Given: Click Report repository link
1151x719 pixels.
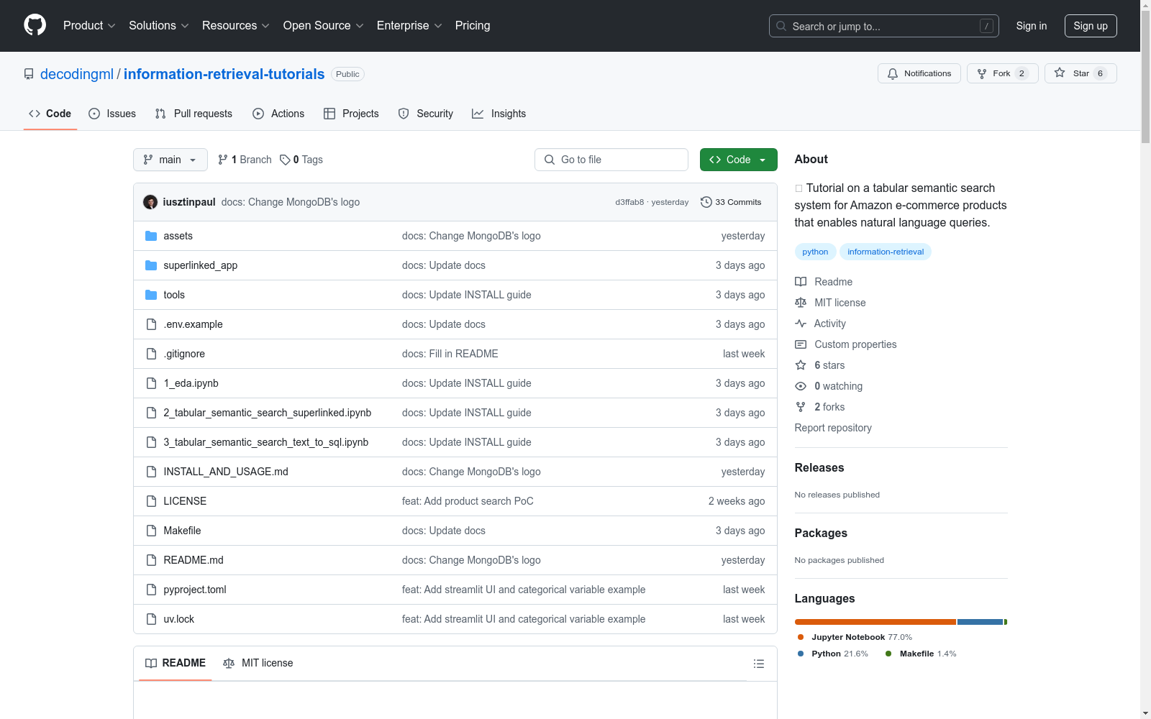Looking at the screenshot, I should tap(833, 428).
